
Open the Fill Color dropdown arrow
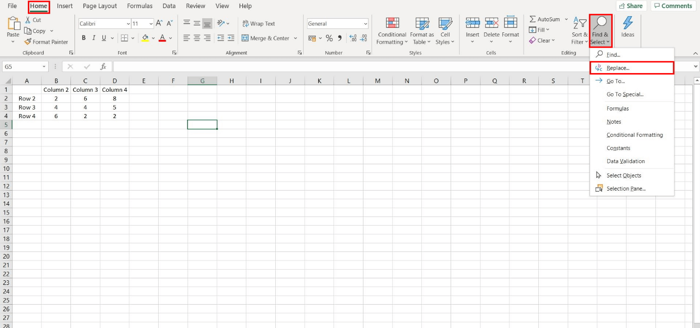point(153,38)
